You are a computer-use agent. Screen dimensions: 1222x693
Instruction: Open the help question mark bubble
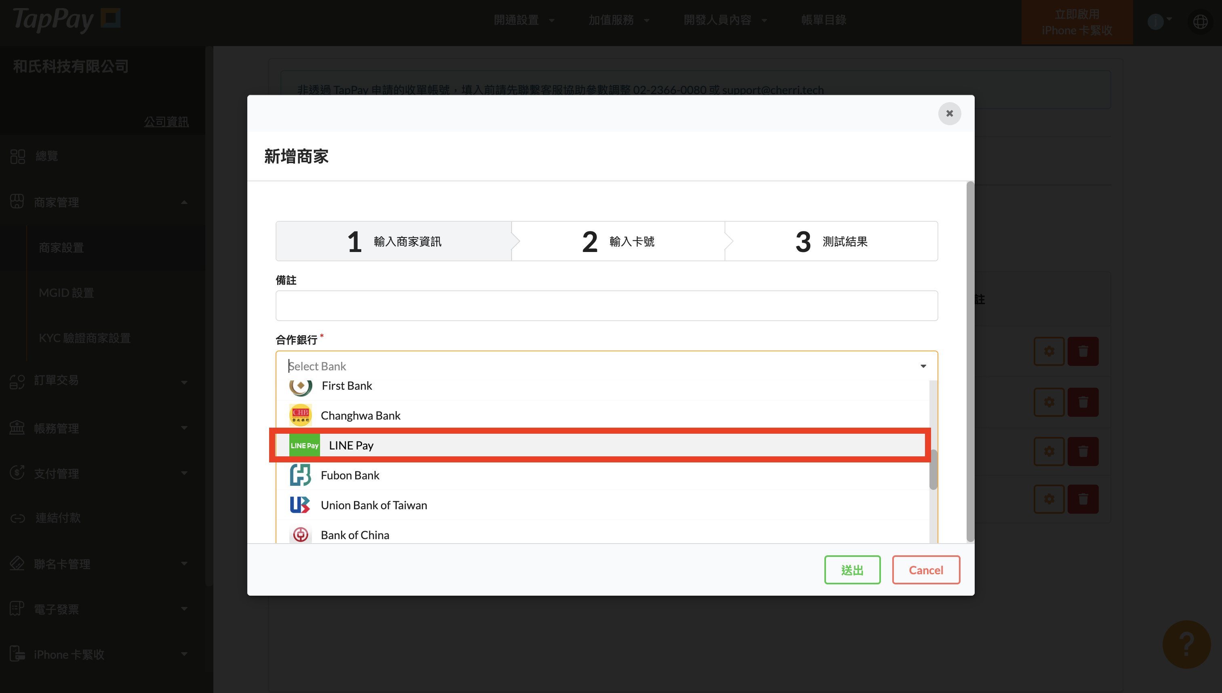pos(1186,645)
